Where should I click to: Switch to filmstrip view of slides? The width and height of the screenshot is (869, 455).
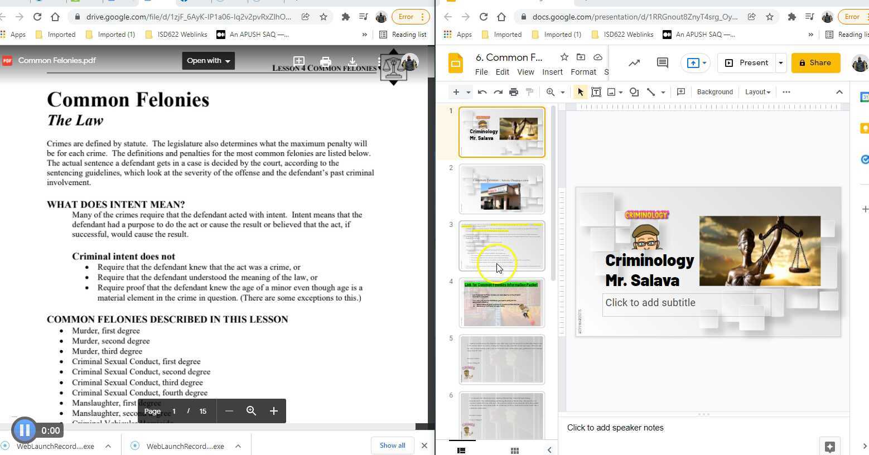(461, 450)
